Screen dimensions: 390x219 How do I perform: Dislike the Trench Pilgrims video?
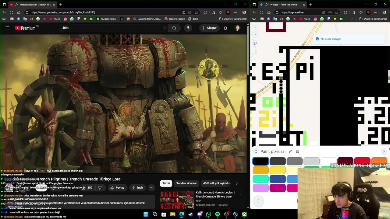point(100,188)
